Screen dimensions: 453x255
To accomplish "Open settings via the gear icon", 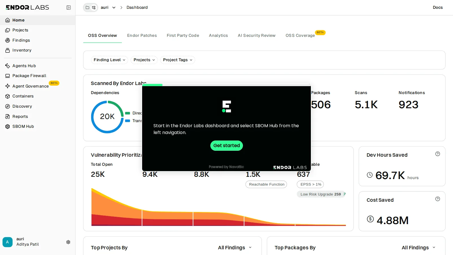I will pyautogui.click(x=68, y=242).
